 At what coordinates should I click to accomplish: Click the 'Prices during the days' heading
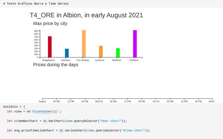[x=56, y=65]
